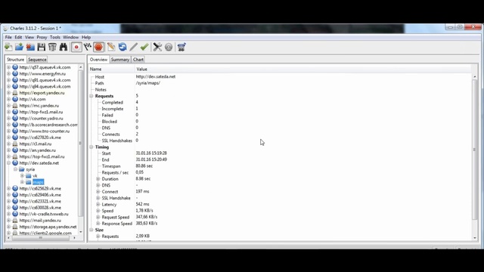Open the Help menu

(86, 37)
